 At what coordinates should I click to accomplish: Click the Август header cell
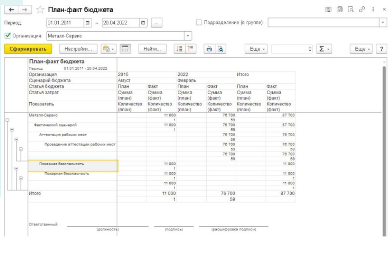[124, 80]
